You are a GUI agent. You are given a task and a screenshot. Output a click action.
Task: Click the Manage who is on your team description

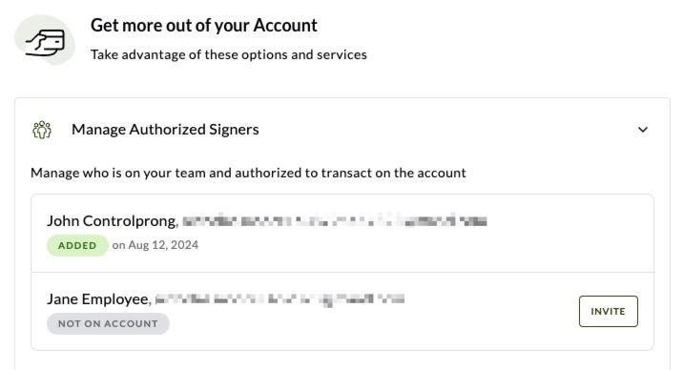(248, 173)
